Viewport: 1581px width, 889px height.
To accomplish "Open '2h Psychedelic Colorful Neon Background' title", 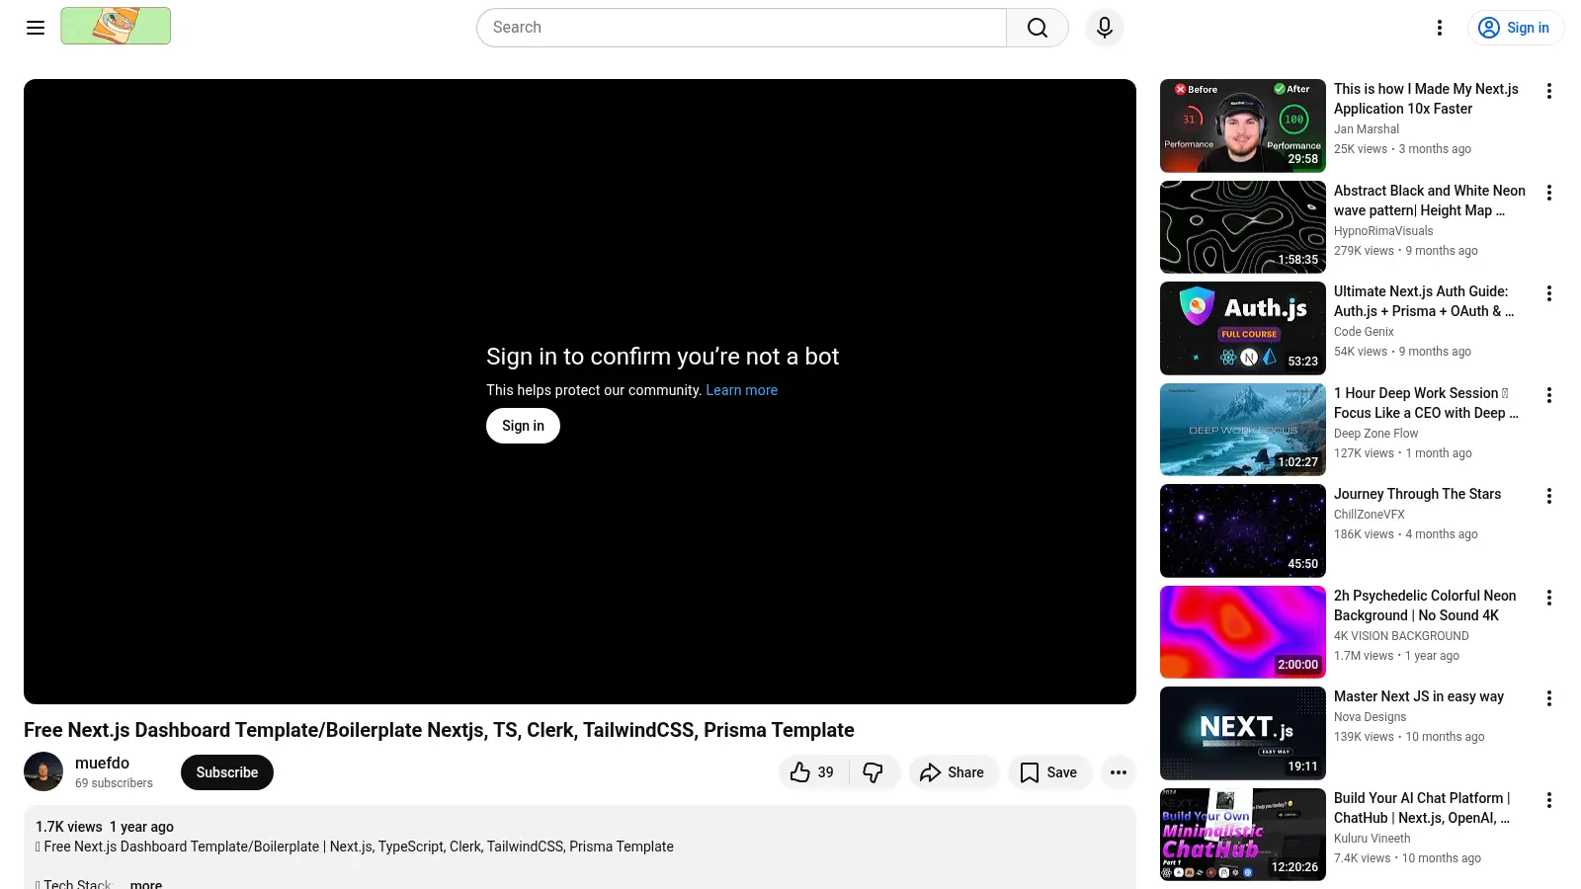I will pyautogui.click(x=1425, y=606).
